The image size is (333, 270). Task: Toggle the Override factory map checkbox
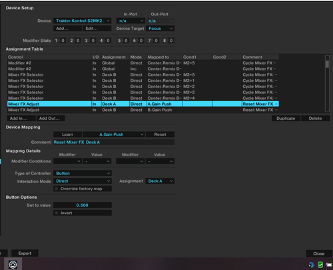[57, 189]
